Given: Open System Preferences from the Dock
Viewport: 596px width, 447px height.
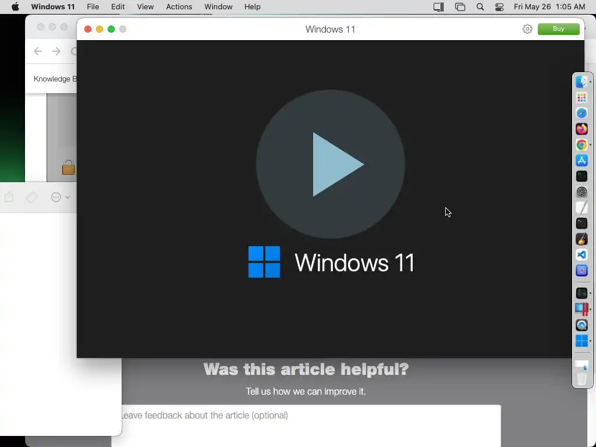Looking at the screenshot, I should 581,192.
